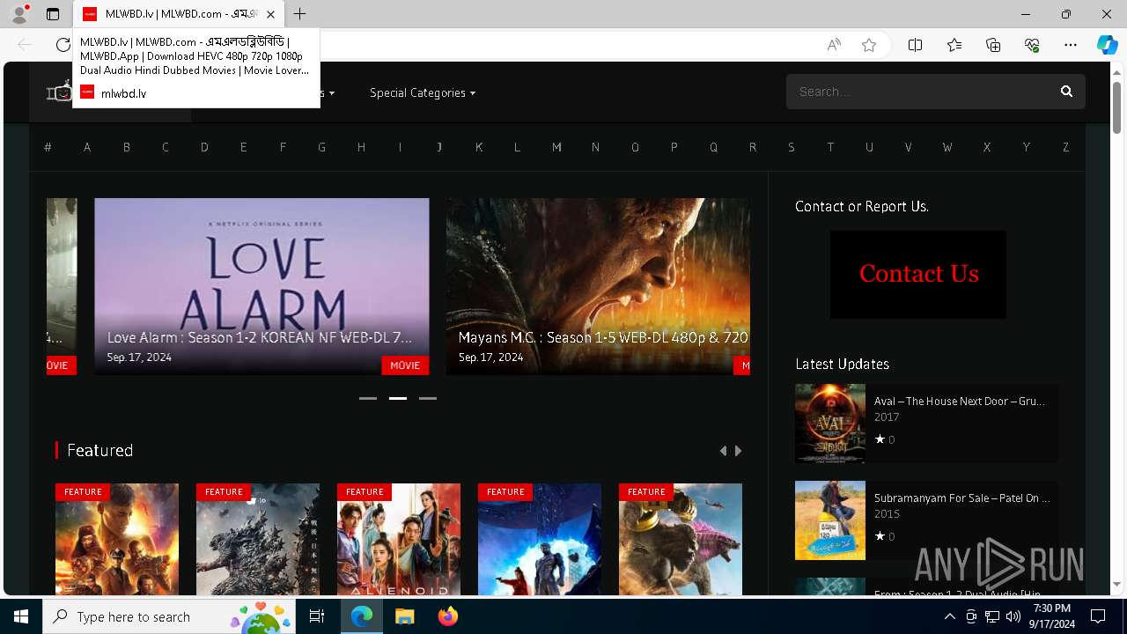The width and height of the screenshot is (1127, 634).
Task: Open the Godzilla Minus One featured poster
Action: tap(258, 540)
